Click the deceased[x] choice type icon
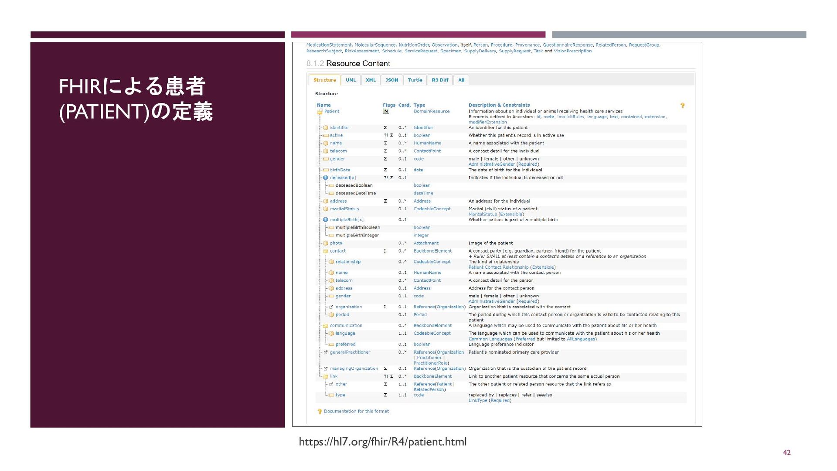837x471 pixels. pyautogui.click(x=326, y=178)
